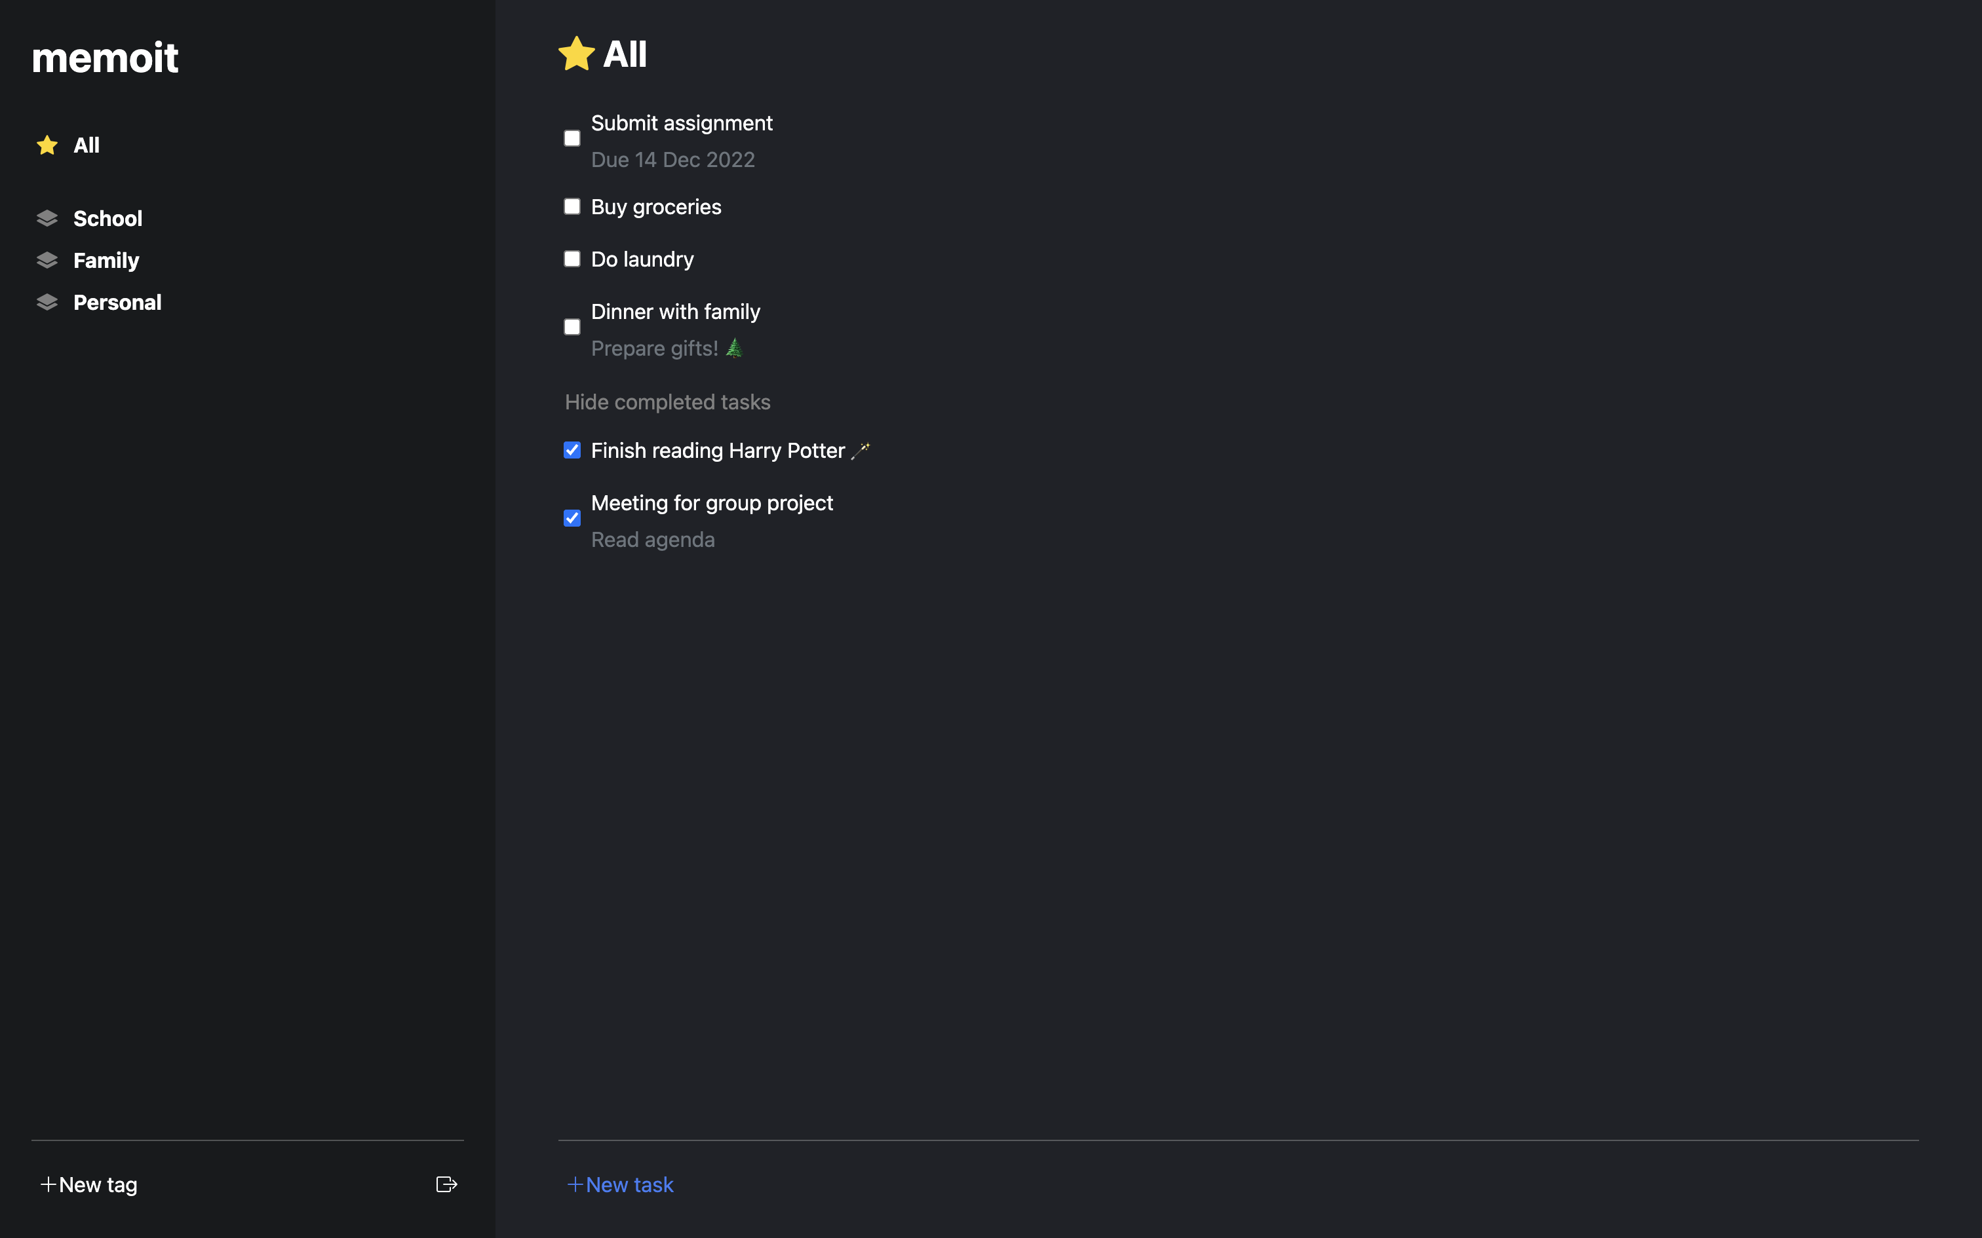Tick the Do laundry checkbox
The image size is (1982, 1238).
click(x=572, y=259)
